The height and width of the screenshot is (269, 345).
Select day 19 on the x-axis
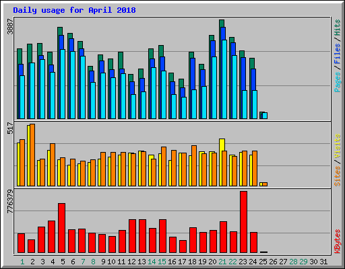point(202,262)
